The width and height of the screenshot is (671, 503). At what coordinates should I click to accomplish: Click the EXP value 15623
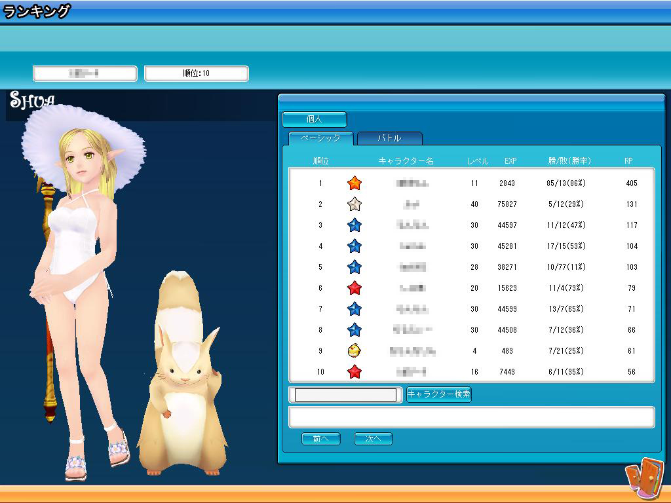coord(507,288)
